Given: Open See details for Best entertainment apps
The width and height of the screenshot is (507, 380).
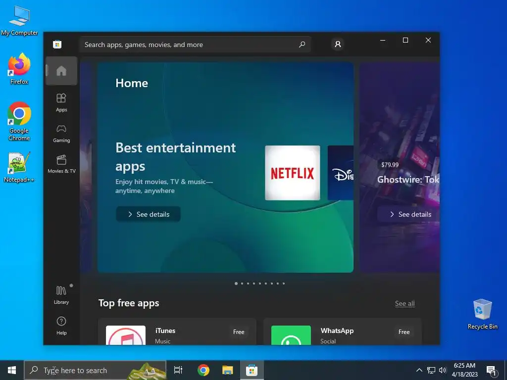Looking at the screenshot, I should coord(149,214).
